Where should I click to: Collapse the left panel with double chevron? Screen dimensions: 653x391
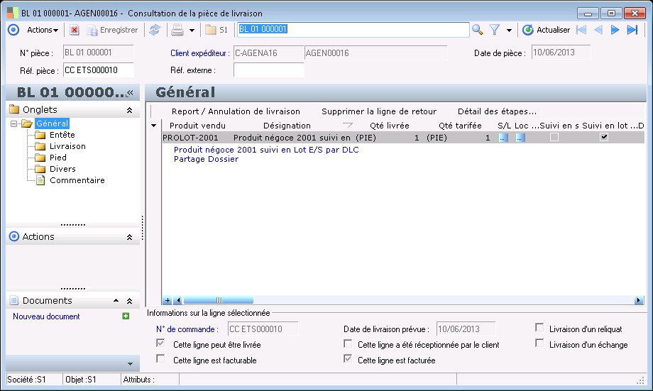coord(131,92)
